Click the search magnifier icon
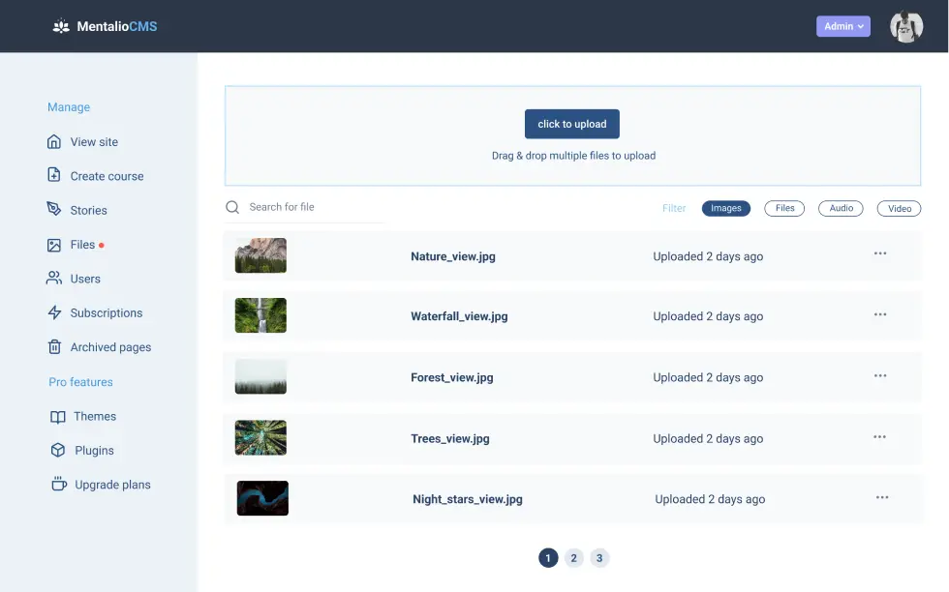This screenshot has width=949, height=592. click(232, 207)
